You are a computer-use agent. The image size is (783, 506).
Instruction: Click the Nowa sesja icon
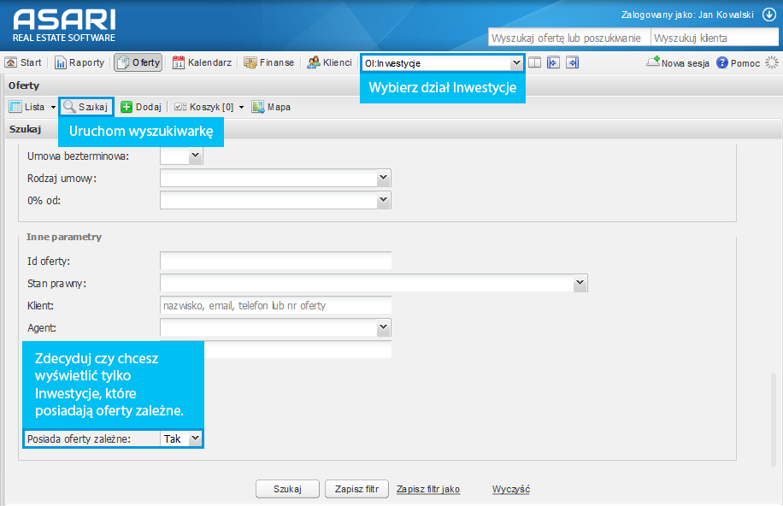pos(654,62)
